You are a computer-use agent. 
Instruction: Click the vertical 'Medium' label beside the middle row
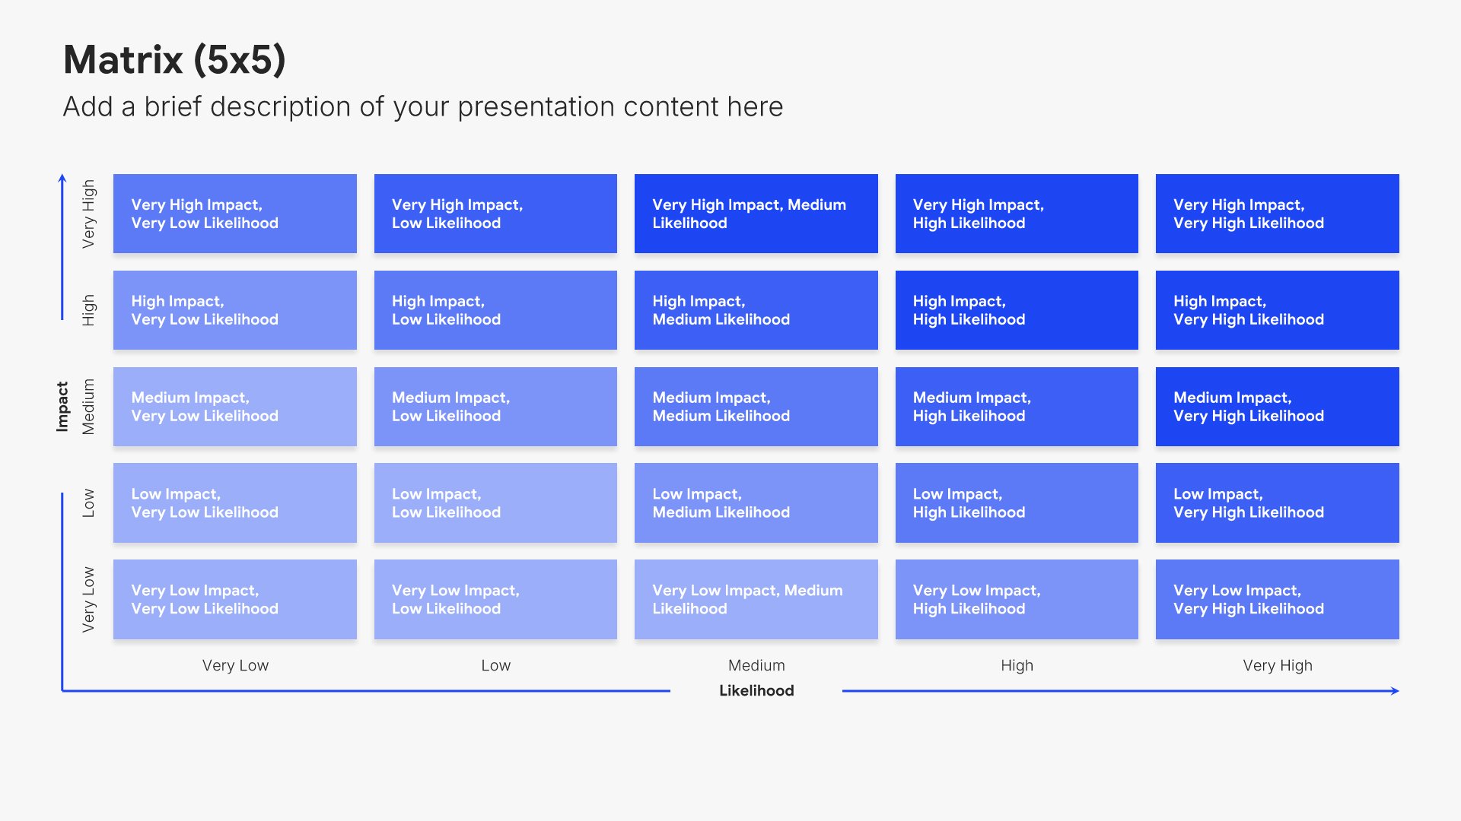click(88, 407)
